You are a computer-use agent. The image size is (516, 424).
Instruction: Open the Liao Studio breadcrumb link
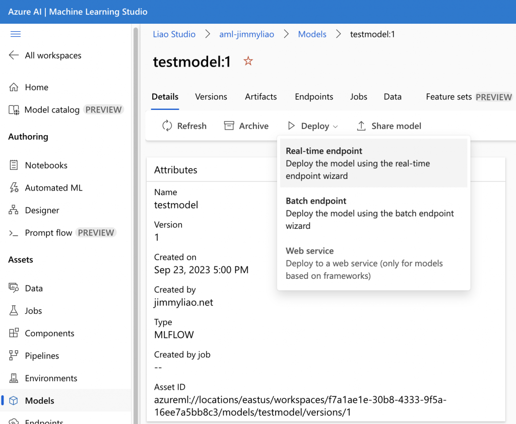click(x=174, y=34)
